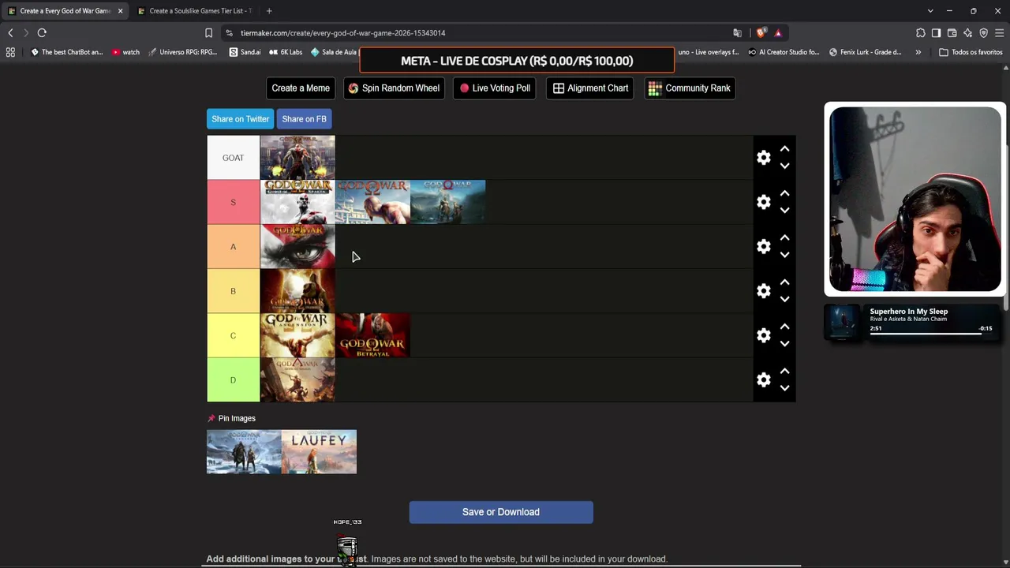The height and width of the screenshot is (568, 1010).
Task: Open settings gear for GOAT tier
Action: pos(763,158)
